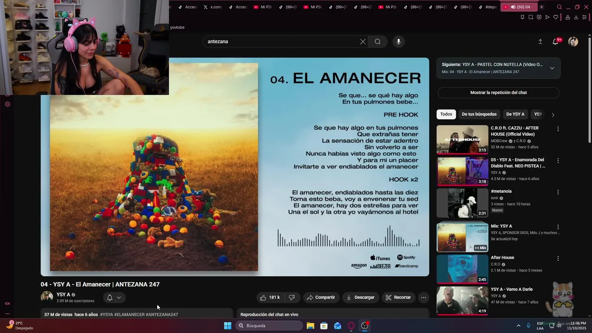The height and width of the screenshot is (333, 592).
Task: Open options menu for Mix: YSY A
Action: [x=558, y=227]
